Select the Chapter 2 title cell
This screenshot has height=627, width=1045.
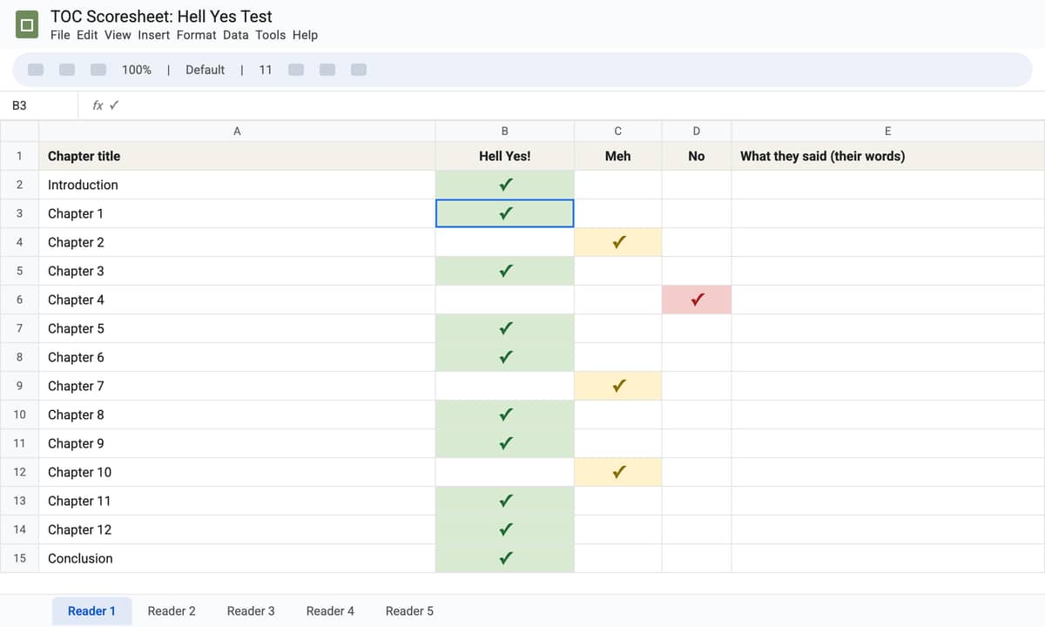click(x=237, y=242)
